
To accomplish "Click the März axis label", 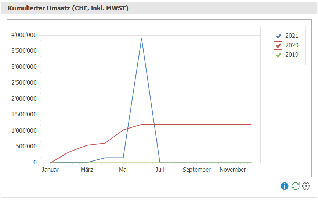I will pyautogui.click(x=87, y=170).
